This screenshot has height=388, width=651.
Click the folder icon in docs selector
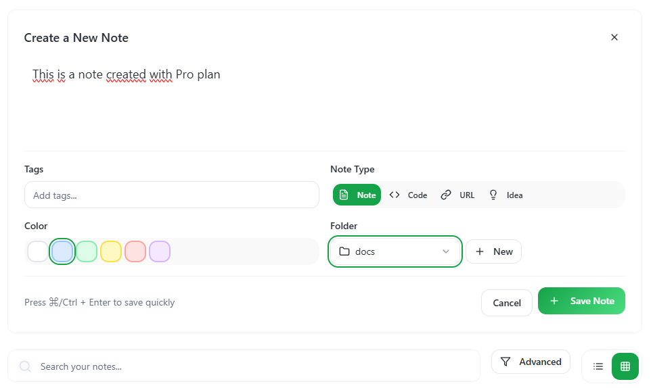click(x=344, y=251)
